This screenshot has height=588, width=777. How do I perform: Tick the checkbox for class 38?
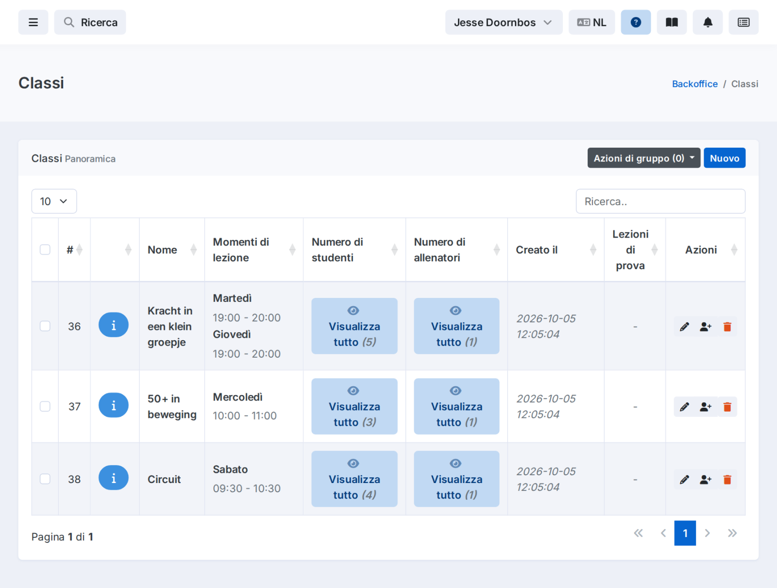[x=45, y=479]
